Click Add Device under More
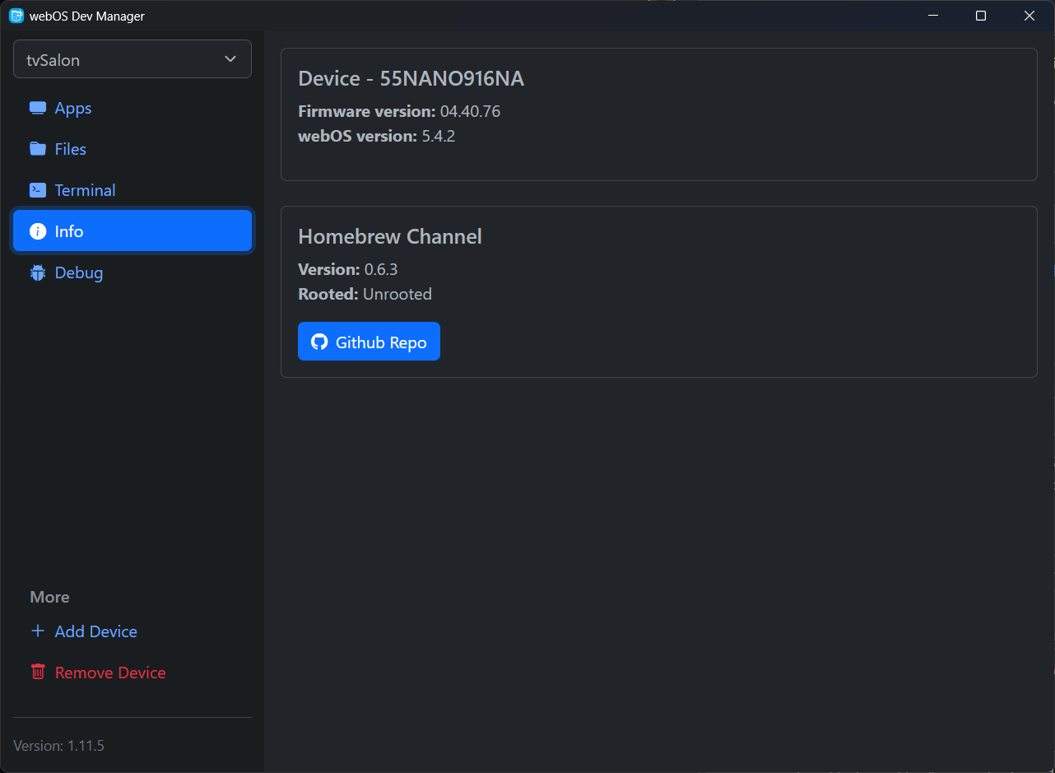This screenshot has height=773, width=1055. 95,631
